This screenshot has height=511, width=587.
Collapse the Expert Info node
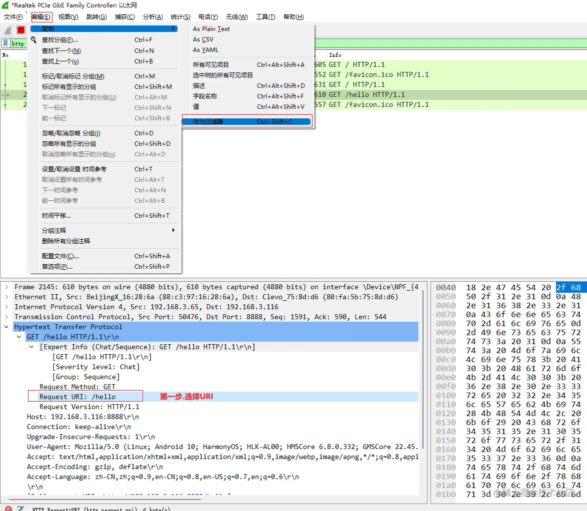[x=31, y=347]
